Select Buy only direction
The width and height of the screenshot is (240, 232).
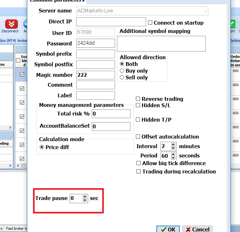point(122,71)
